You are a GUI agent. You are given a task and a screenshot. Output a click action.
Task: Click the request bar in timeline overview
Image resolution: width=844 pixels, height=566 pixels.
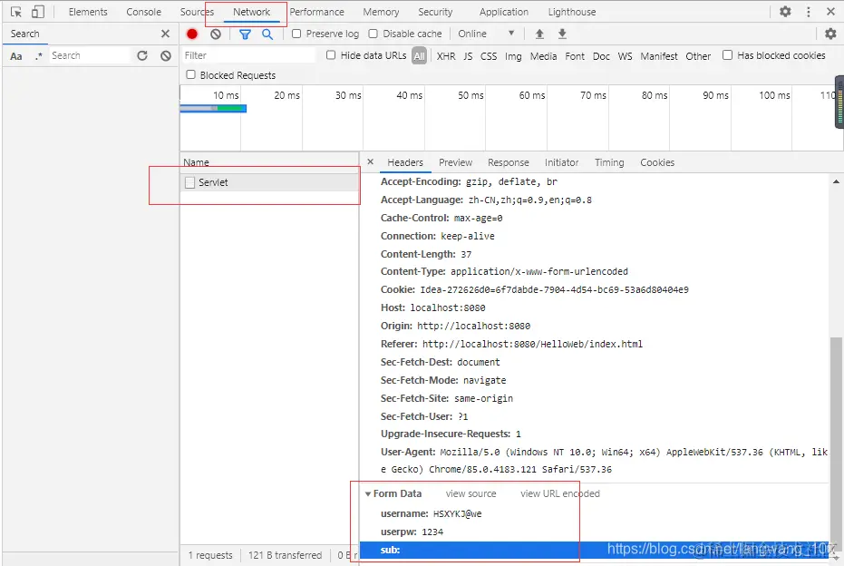point(213,109)
